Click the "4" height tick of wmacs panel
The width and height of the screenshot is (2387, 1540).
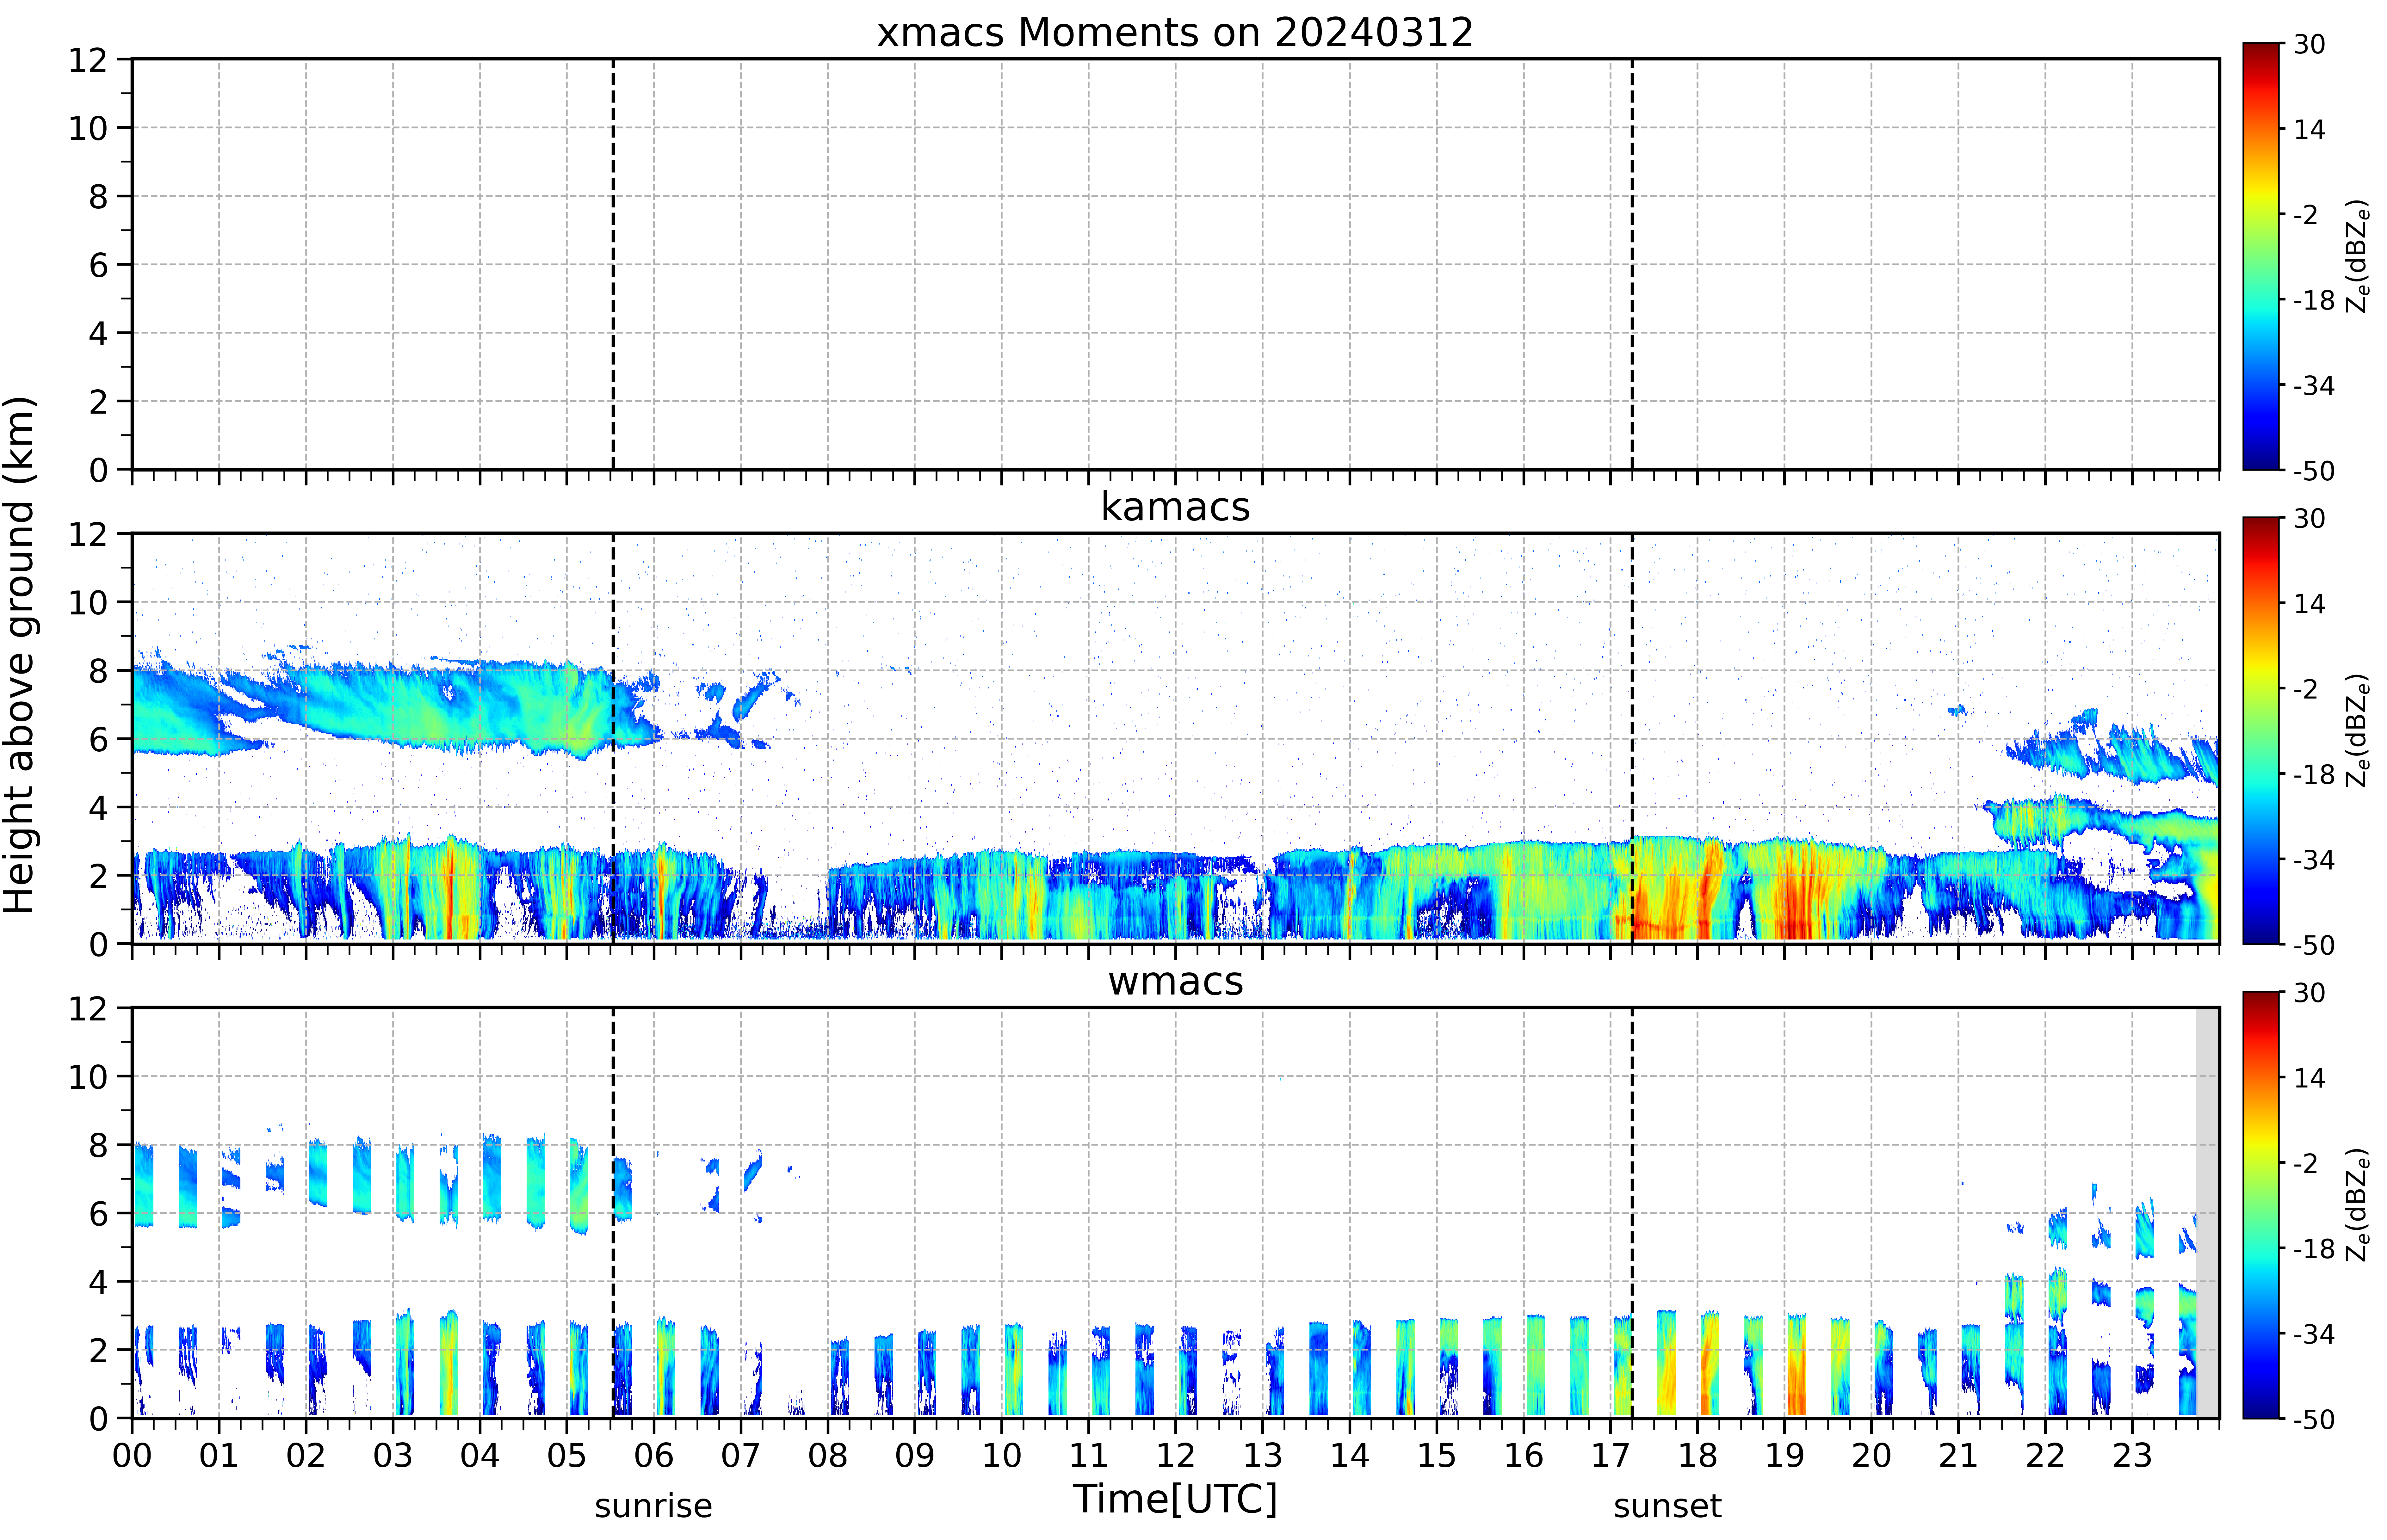click(98, 1282)
